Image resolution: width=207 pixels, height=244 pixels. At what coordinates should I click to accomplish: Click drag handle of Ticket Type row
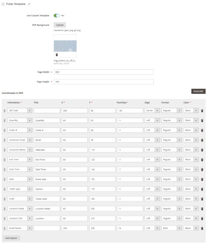coord(4,189)
